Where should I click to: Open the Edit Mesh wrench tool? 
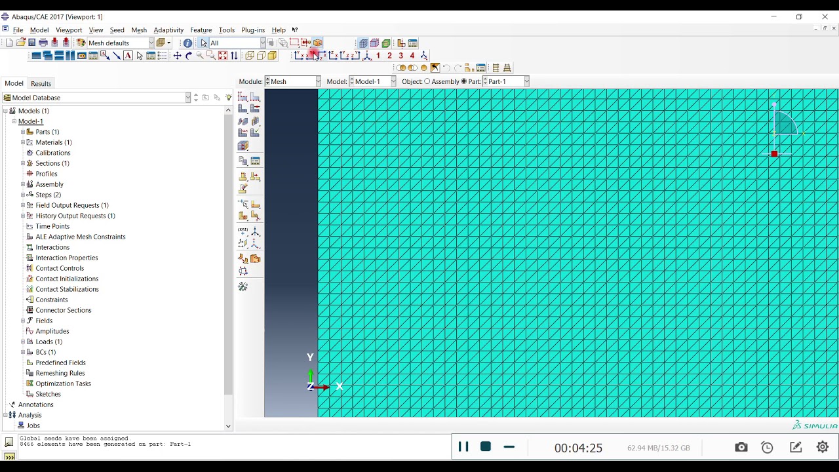coord(243,286)
